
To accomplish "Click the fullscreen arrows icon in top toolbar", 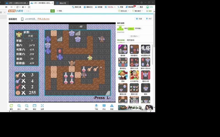I will click(x=29, y=7).
